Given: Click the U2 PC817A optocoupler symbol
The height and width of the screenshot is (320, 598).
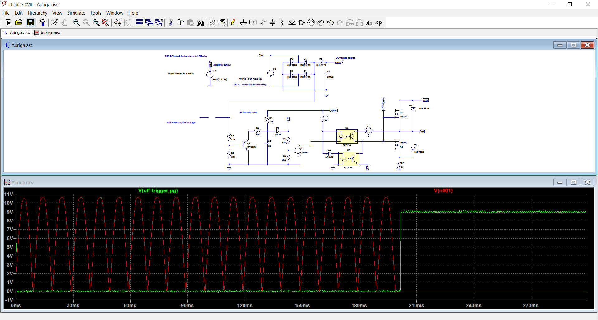Looking at the screenshot, I should (x=349, y=159).
